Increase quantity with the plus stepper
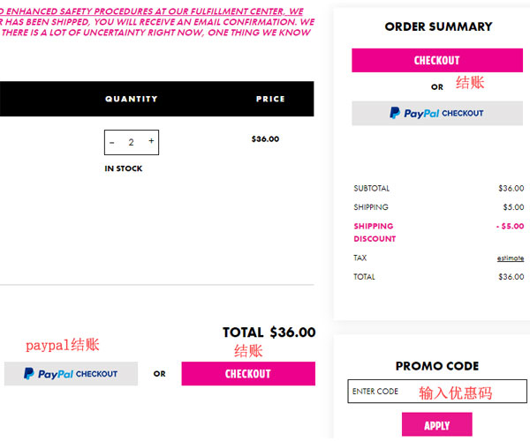The width and height of the screenshot is (530, 441). (151, 141)
